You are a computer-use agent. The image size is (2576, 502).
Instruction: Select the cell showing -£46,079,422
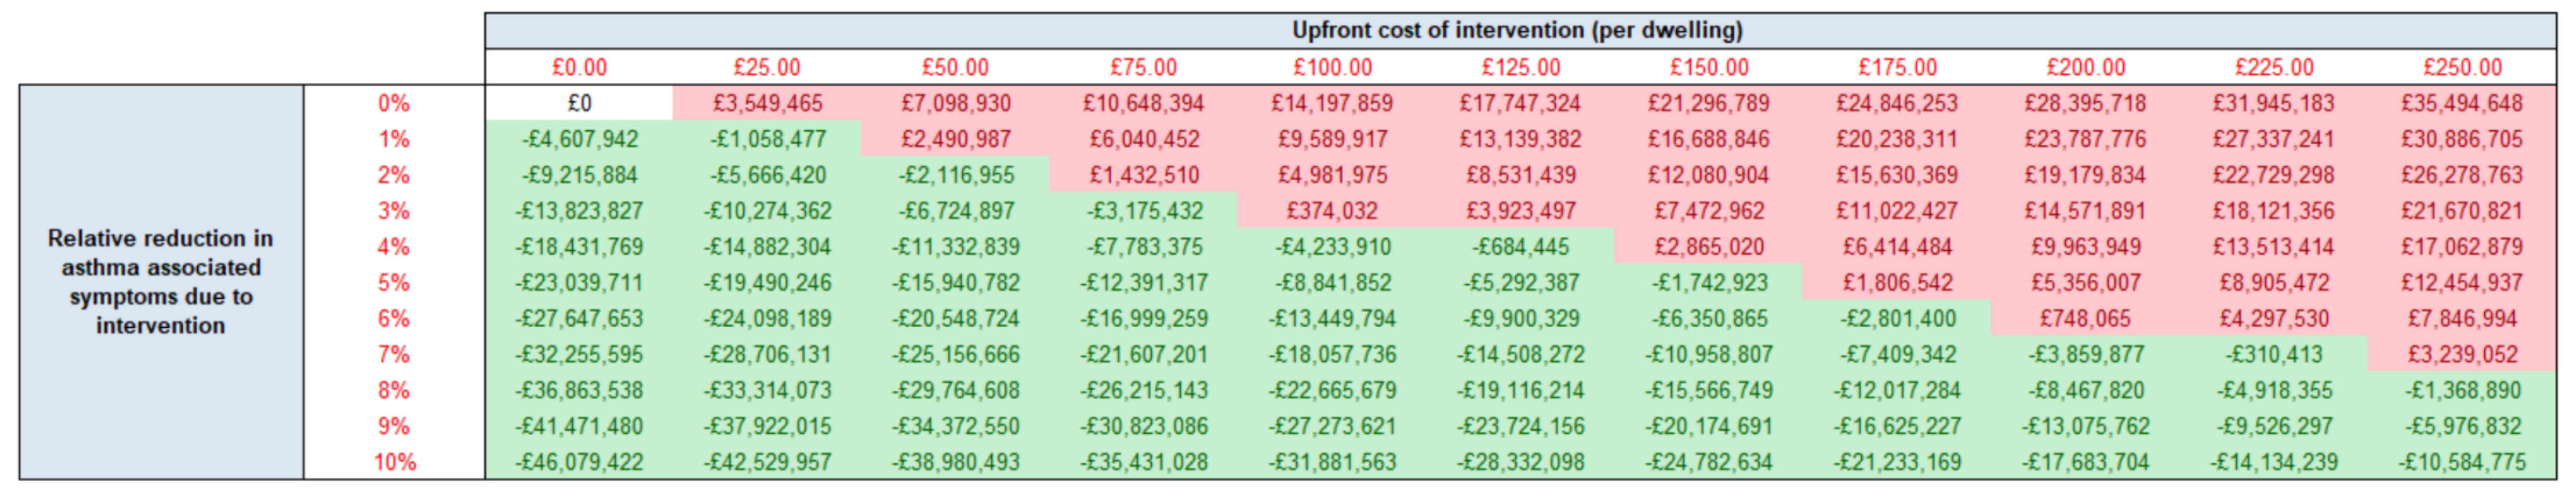[579, 462]
